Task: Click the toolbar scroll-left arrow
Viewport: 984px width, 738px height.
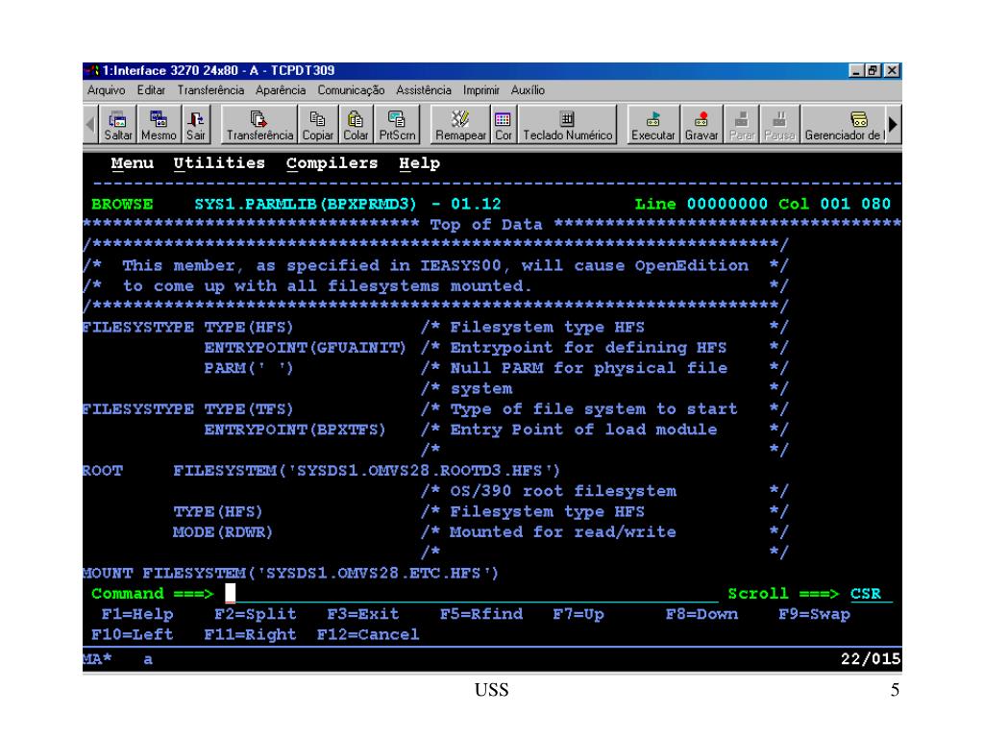Action: point(90,125)
